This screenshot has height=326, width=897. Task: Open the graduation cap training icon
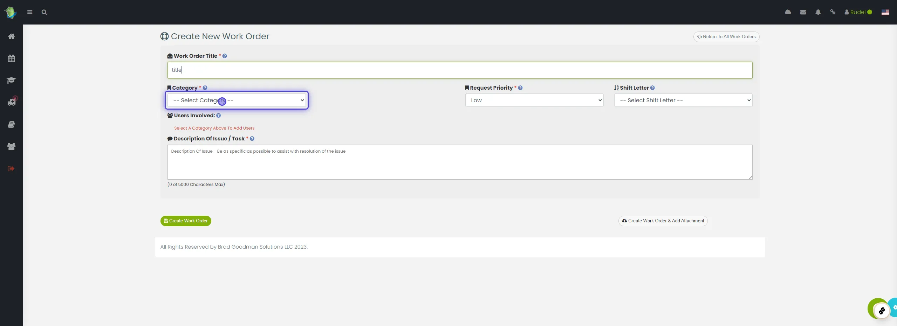[11, 80]
